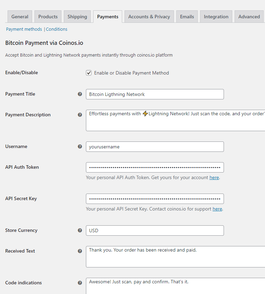Click into Received Text textarea
This screenshot has width=265, height=294.
pos(176,257)
